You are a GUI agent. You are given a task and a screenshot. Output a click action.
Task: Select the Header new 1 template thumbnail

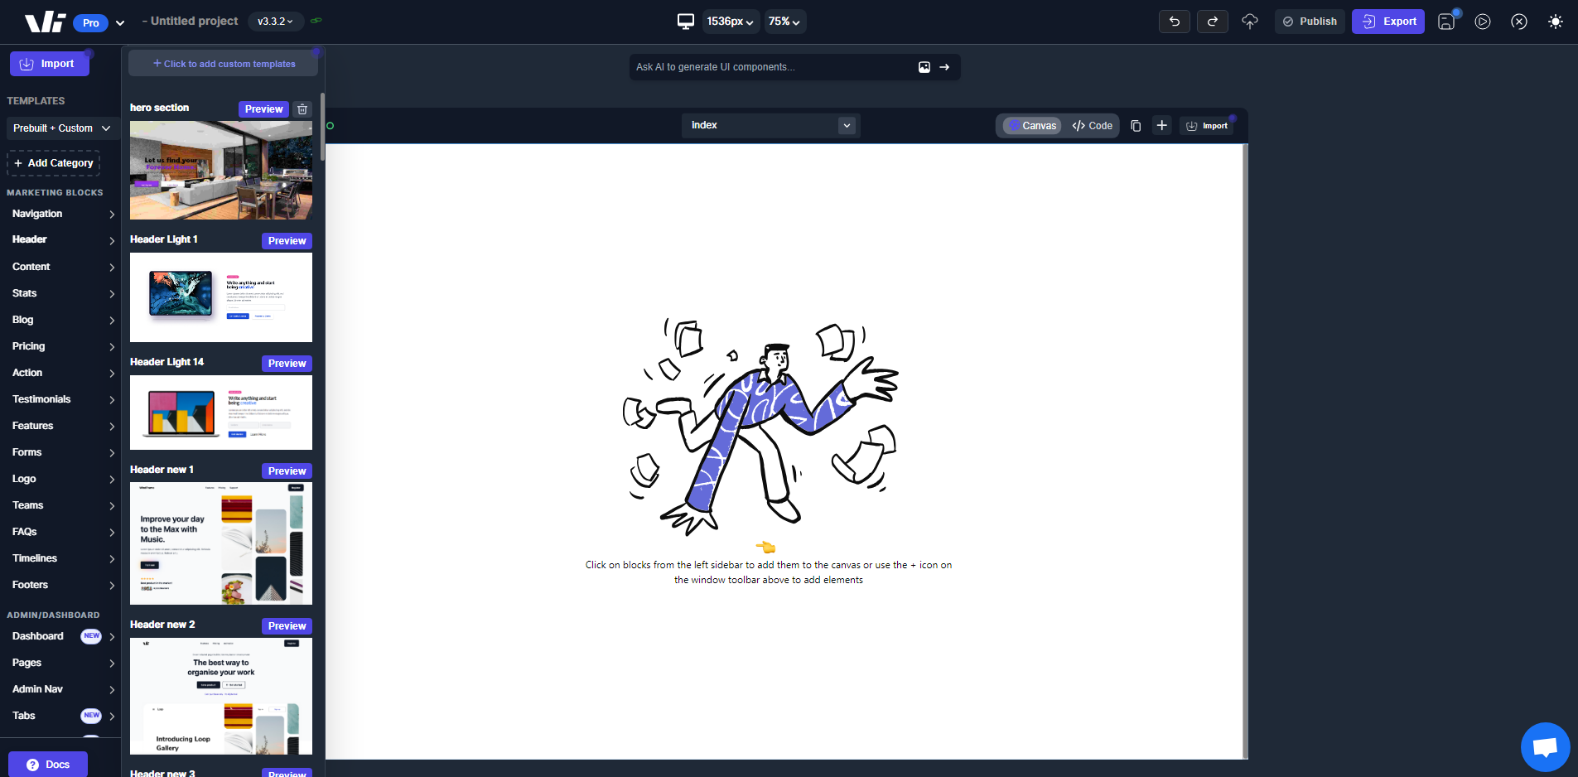(x=221, y=543)
